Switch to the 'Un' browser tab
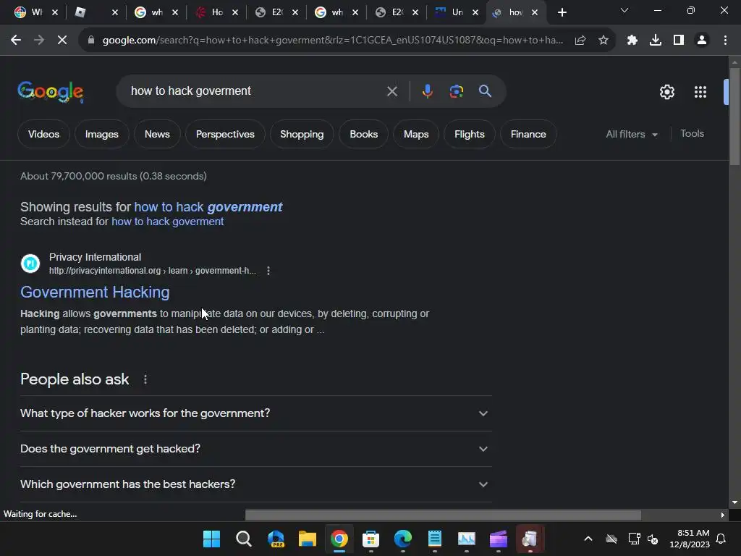Image resolution: width=741 pixels, height=556 pixels. click(x=456, y=12)
